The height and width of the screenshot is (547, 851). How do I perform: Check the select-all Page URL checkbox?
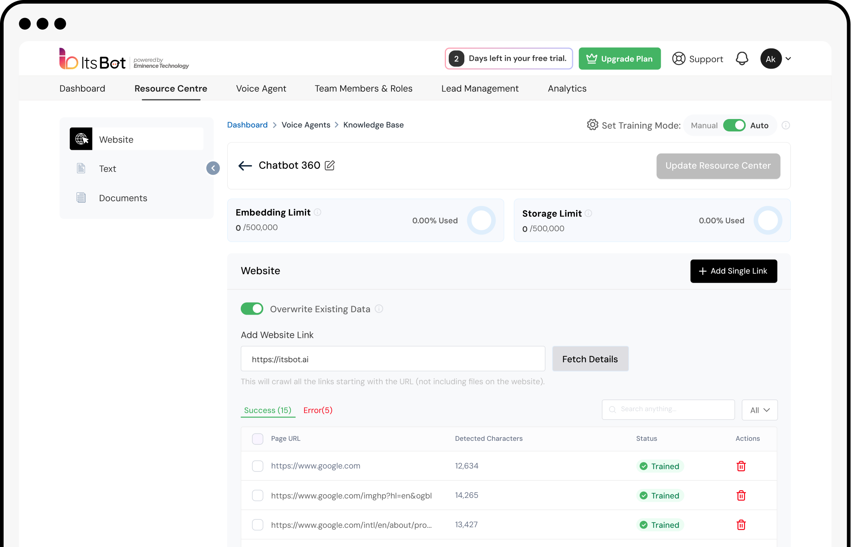(x=258, y=439)
